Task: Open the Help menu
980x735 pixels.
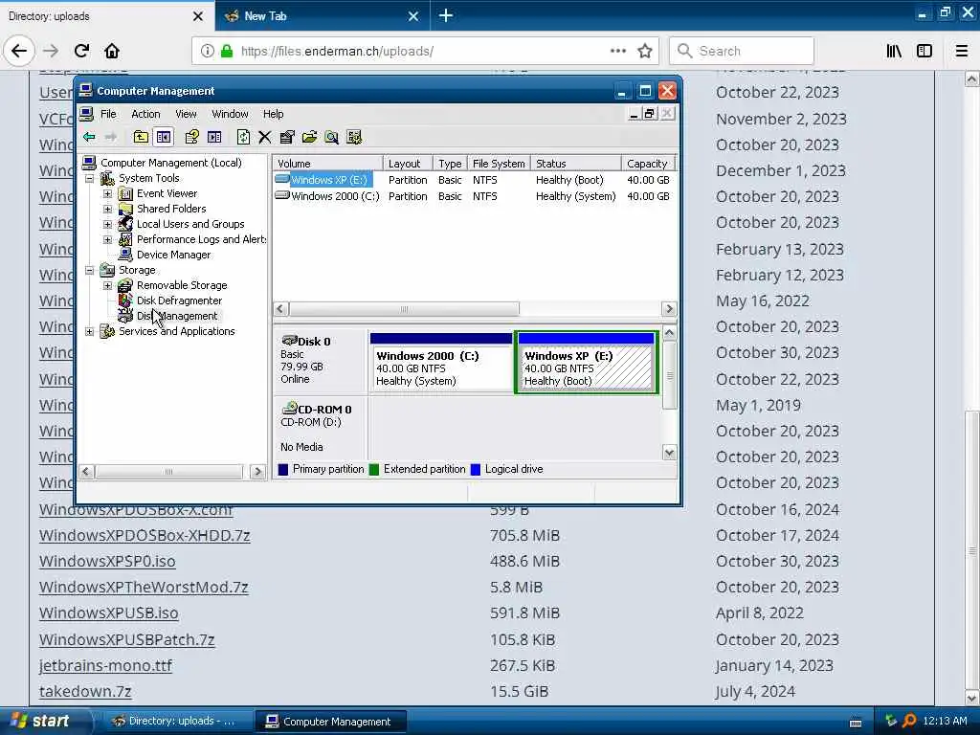Action: 273,114
